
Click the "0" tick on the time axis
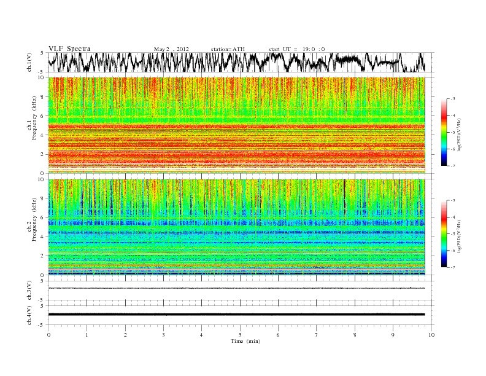[48, 335]
